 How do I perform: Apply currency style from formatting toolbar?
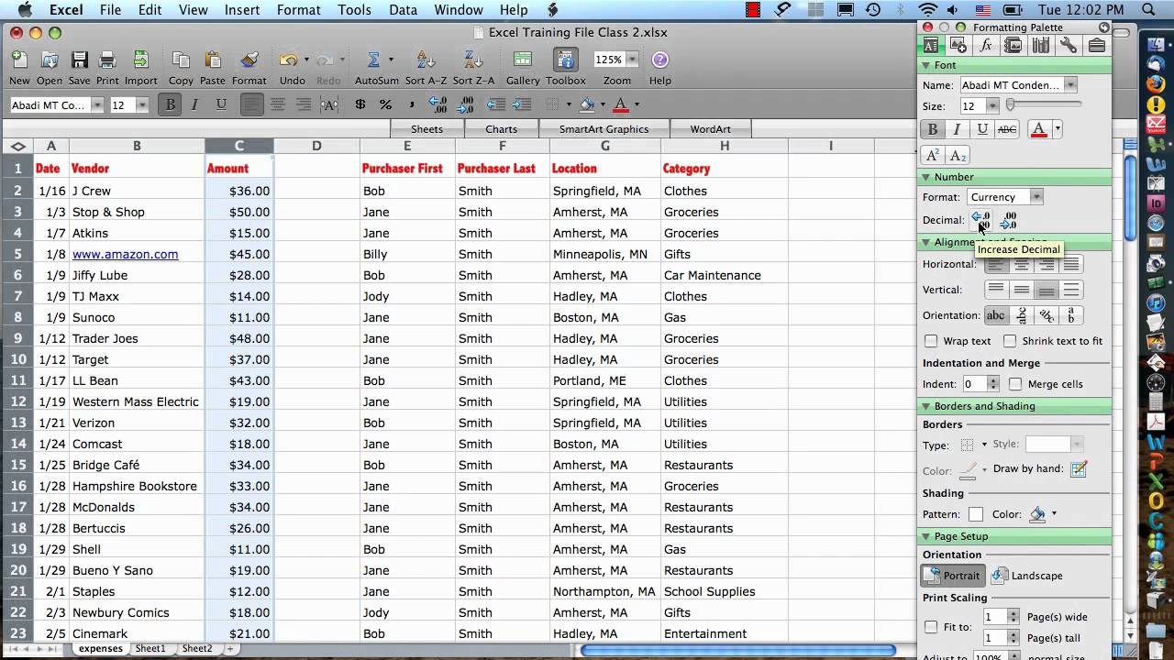click(360, 104)
